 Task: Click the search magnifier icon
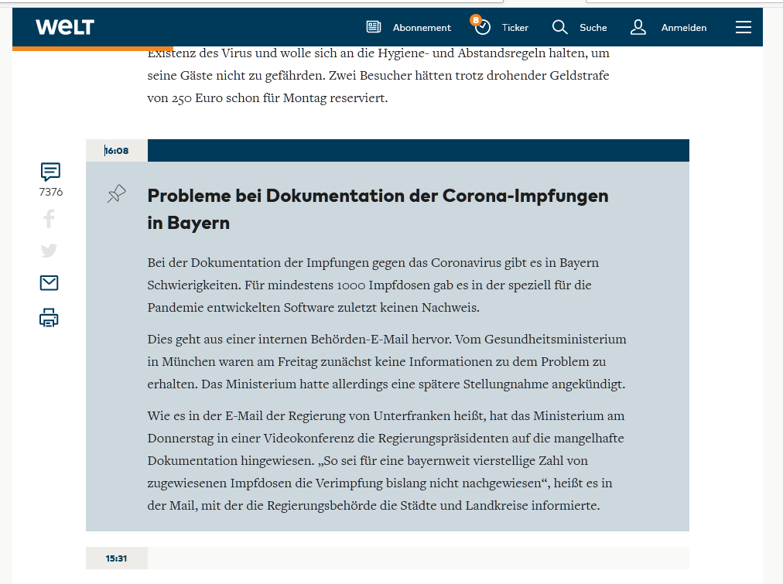(560, 27)
